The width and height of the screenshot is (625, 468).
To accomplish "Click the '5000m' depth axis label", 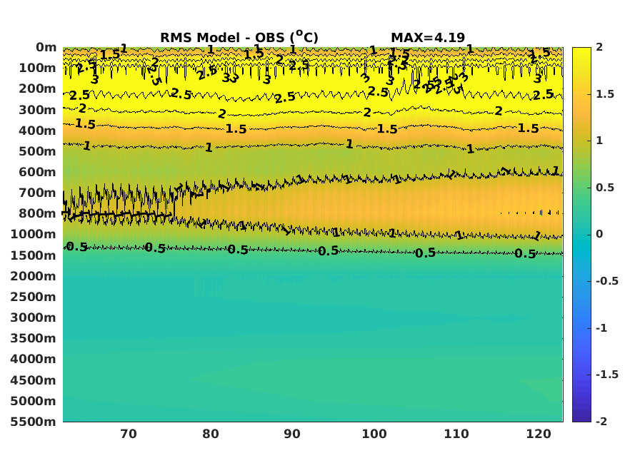I will tap(34, 401).
